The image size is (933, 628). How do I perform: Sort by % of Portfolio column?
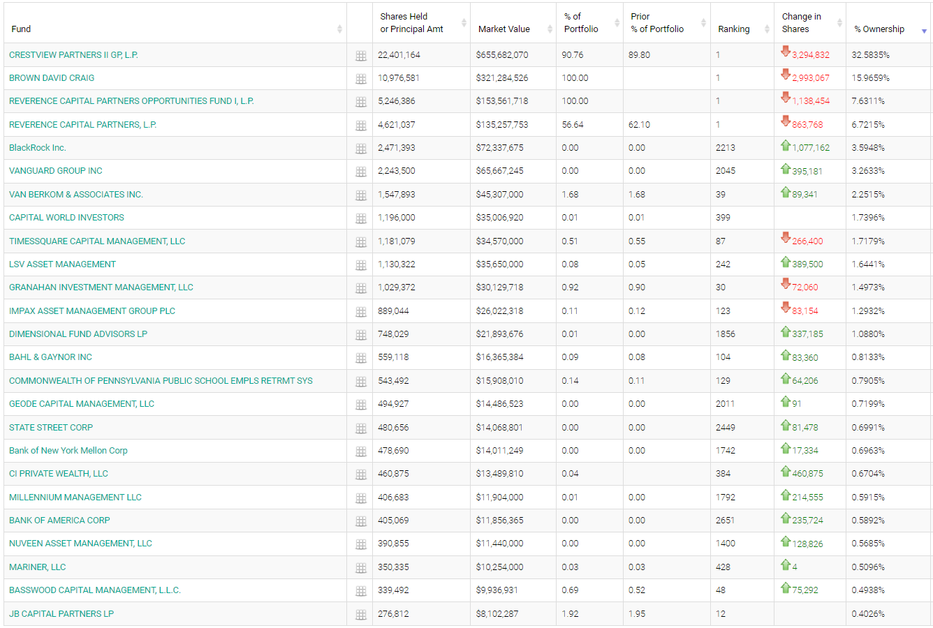pos(589,23)
